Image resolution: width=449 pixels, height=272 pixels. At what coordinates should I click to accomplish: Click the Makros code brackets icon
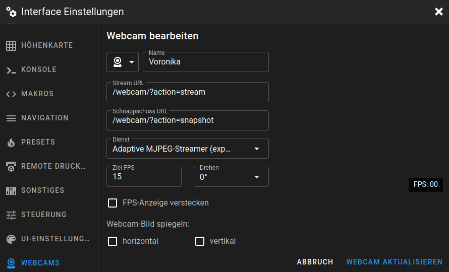11,94
